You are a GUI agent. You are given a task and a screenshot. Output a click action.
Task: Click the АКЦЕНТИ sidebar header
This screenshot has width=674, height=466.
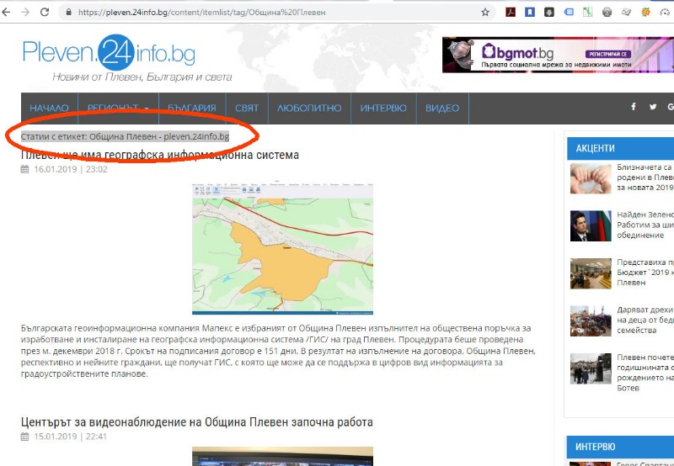pyautogui.click(x=620, y=149)
